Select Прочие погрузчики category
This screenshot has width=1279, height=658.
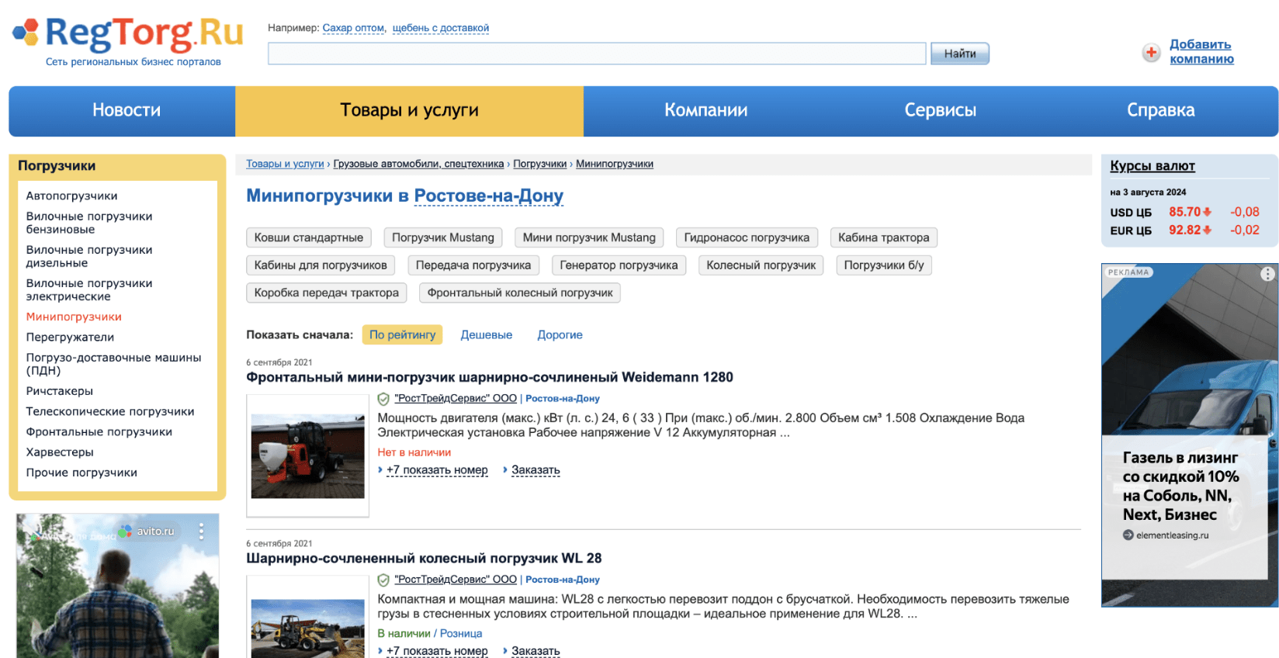click(x=81, y=473)
